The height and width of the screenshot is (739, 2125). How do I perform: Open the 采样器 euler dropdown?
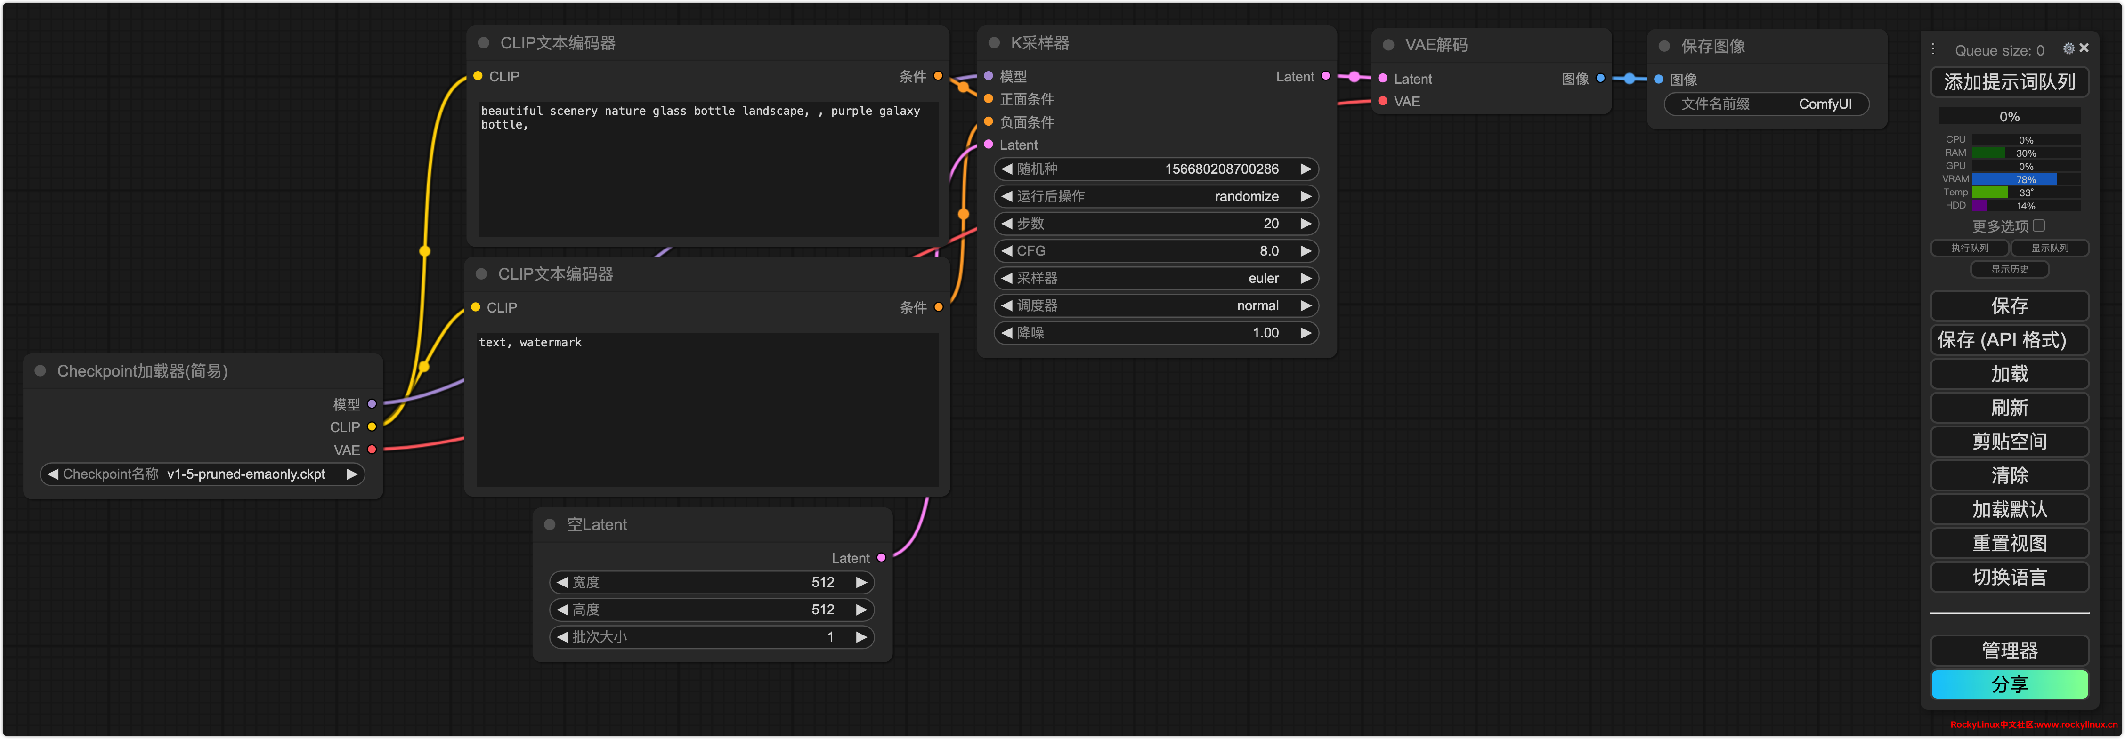tap(1155, 278)
